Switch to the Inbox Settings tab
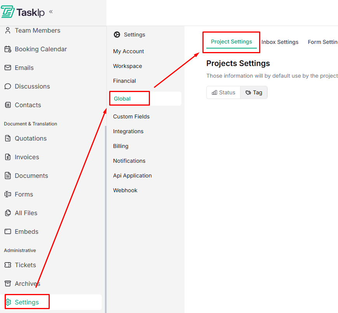338x313 pixels. coord(280,42)
